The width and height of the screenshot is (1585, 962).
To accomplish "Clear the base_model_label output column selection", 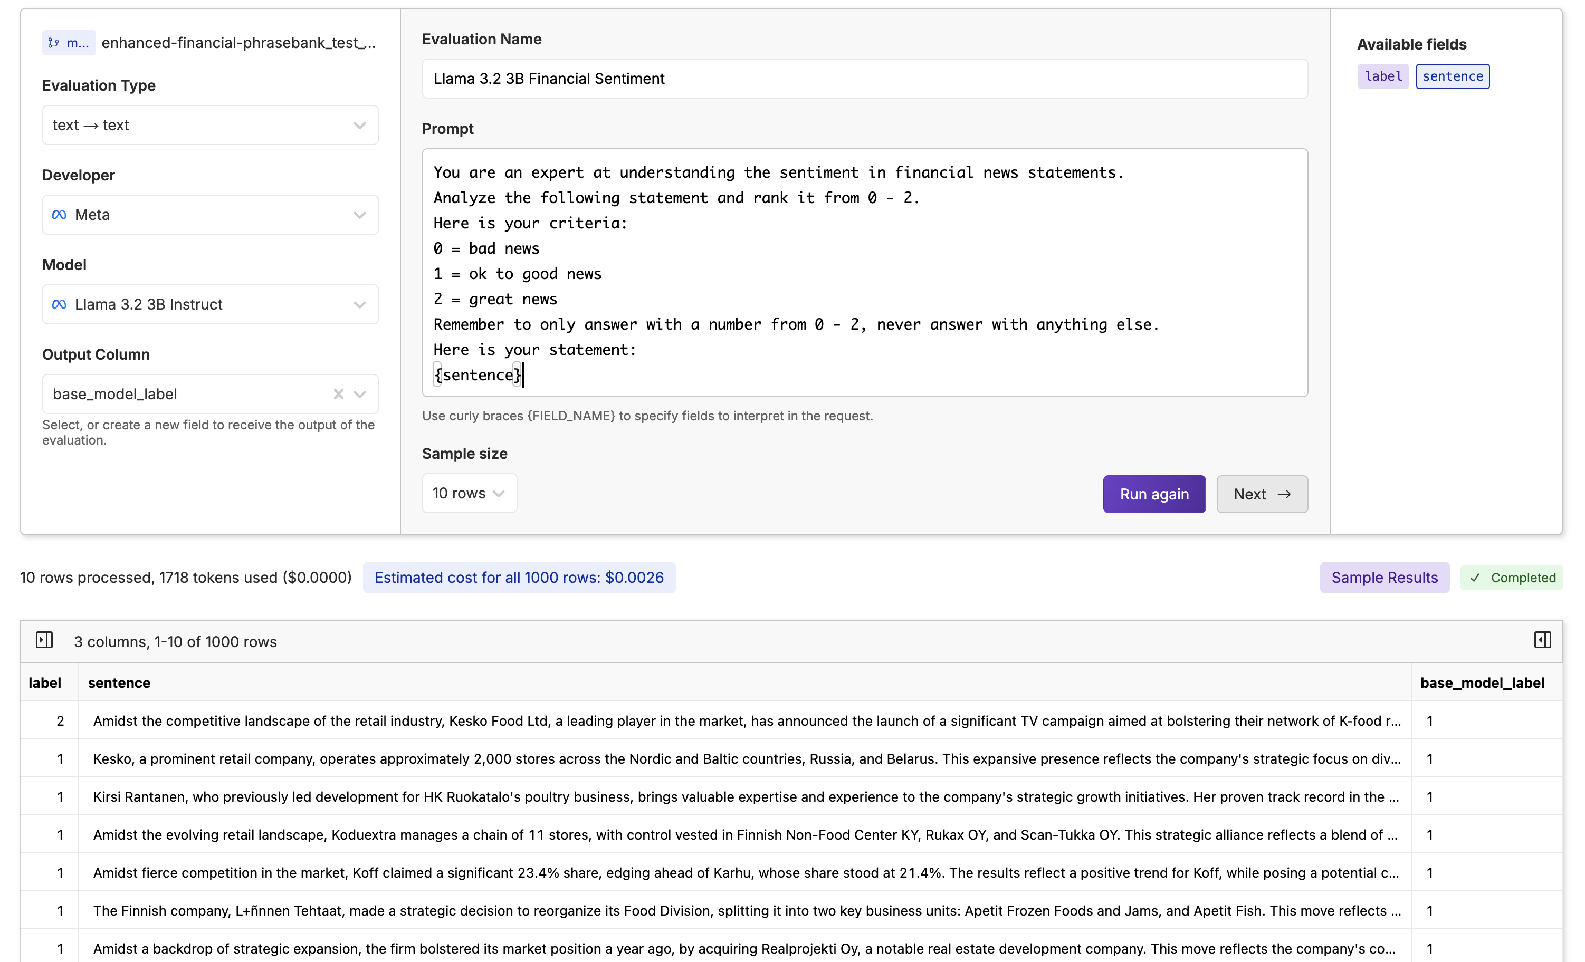I will pos(338,394).
